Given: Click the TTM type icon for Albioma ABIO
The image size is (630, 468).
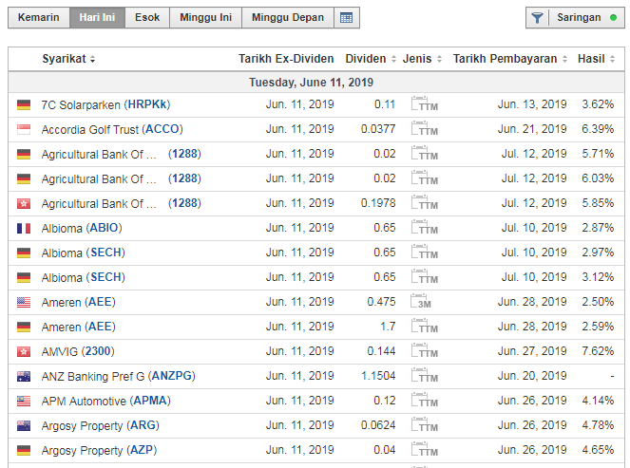Looking at the screenshot, I should pyautogui.click(x=425, y=228).
